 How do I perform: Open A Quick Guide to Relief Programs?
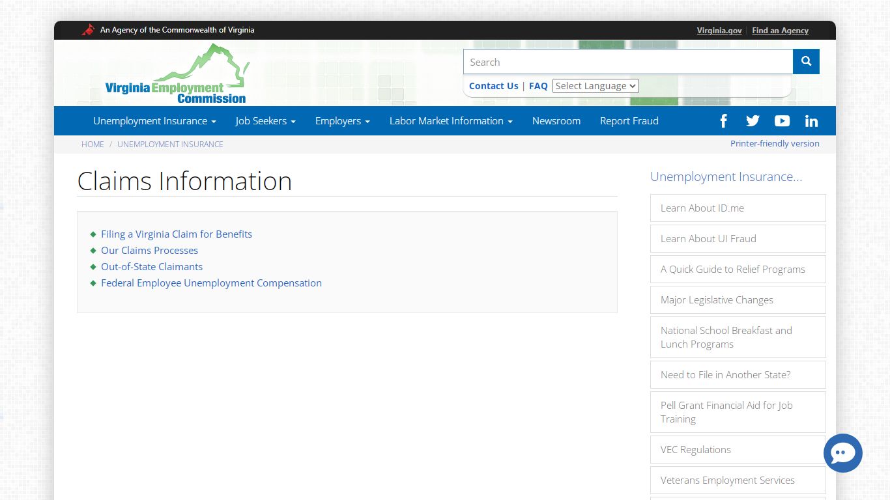(738, 270)
